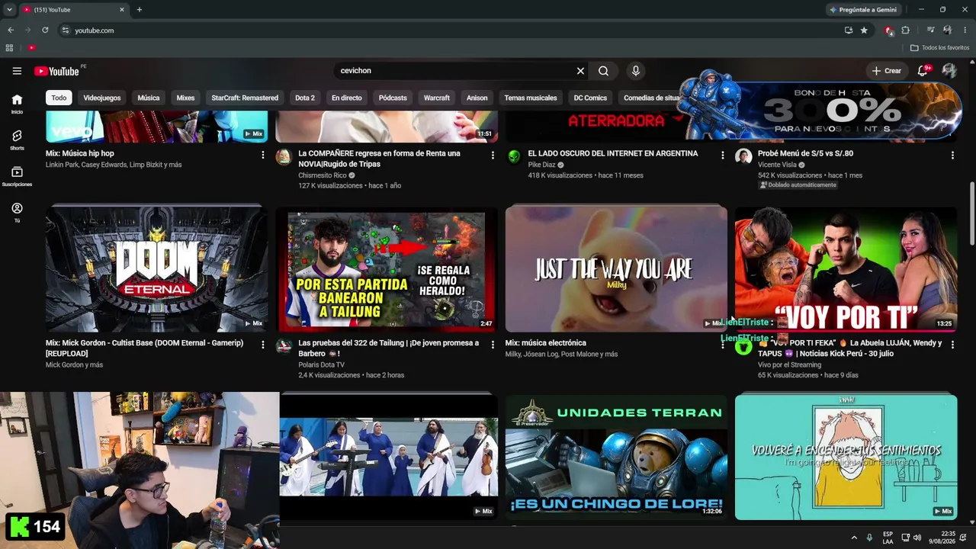Filter by the Videojuegos chip
Image resolution: width=976 pixels, height=549 pixels.
coord(102,98)
